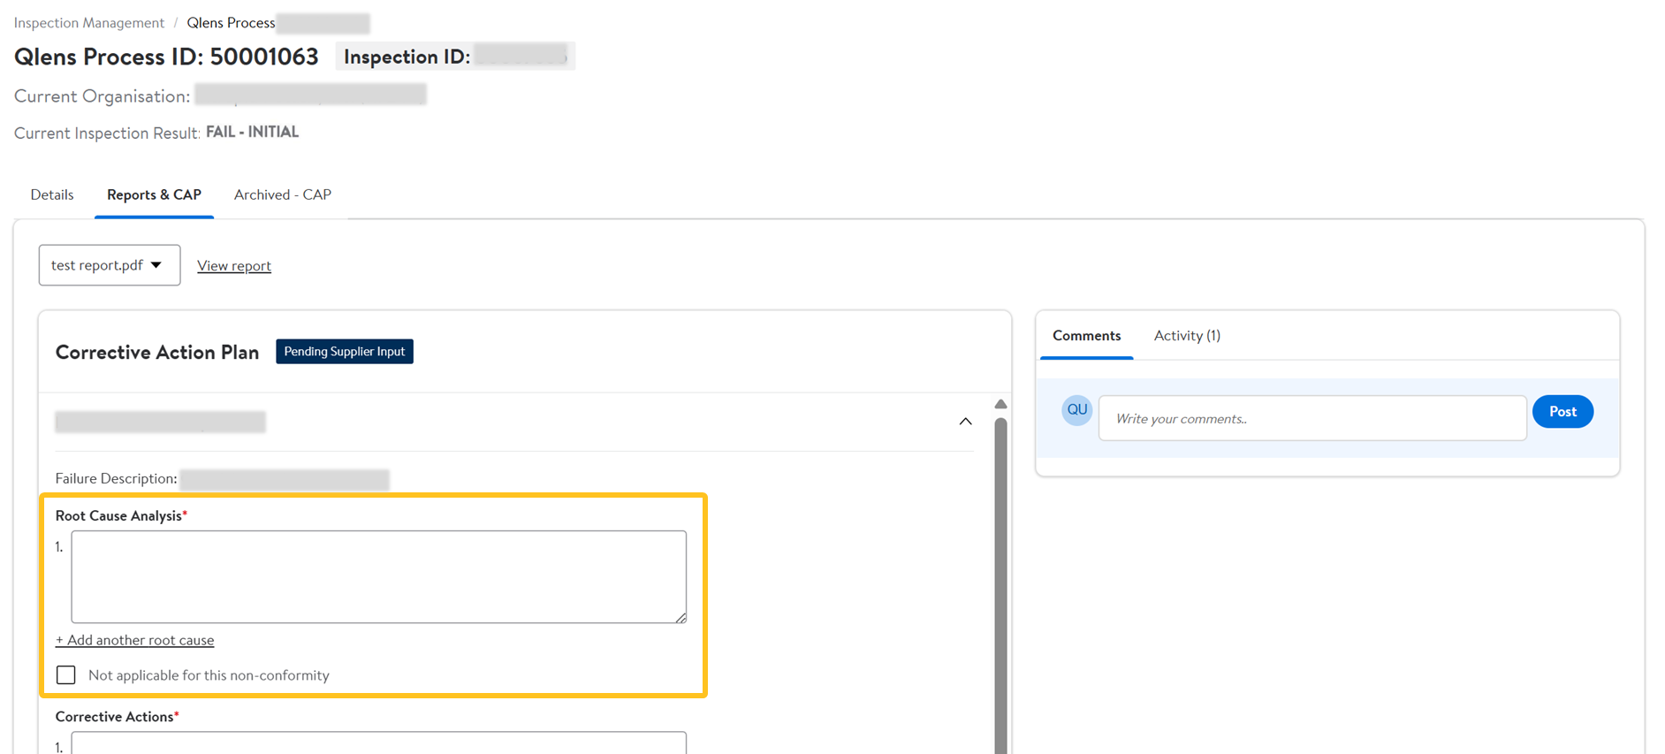Click the Corrective Action Plan heading
The width and height of the screenshot is (1665, 754).
pos(157,352)
